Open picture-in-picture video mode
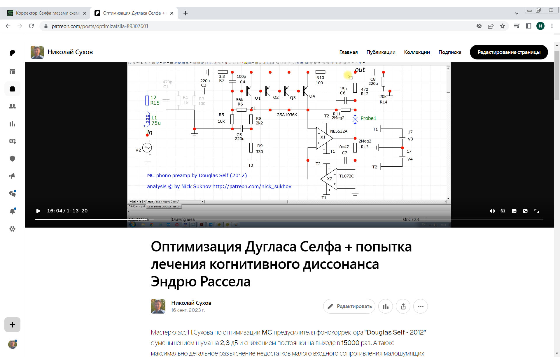 click(x=526, y=211)
